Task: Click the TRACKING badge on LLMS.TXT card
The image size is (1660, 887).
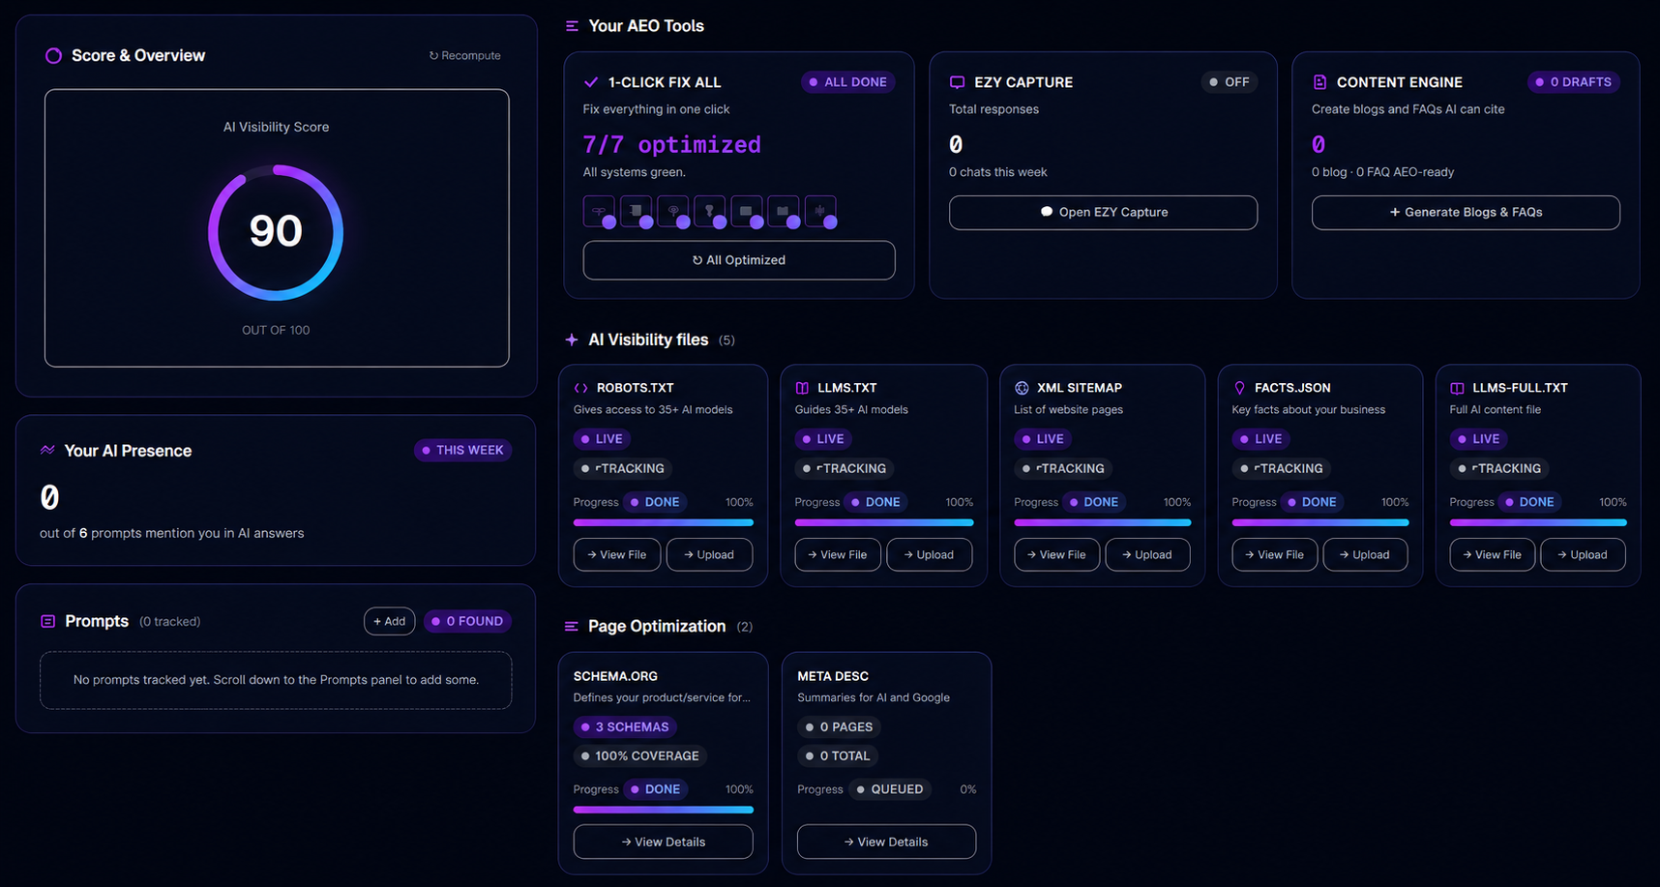Action: tap(845, 468)
